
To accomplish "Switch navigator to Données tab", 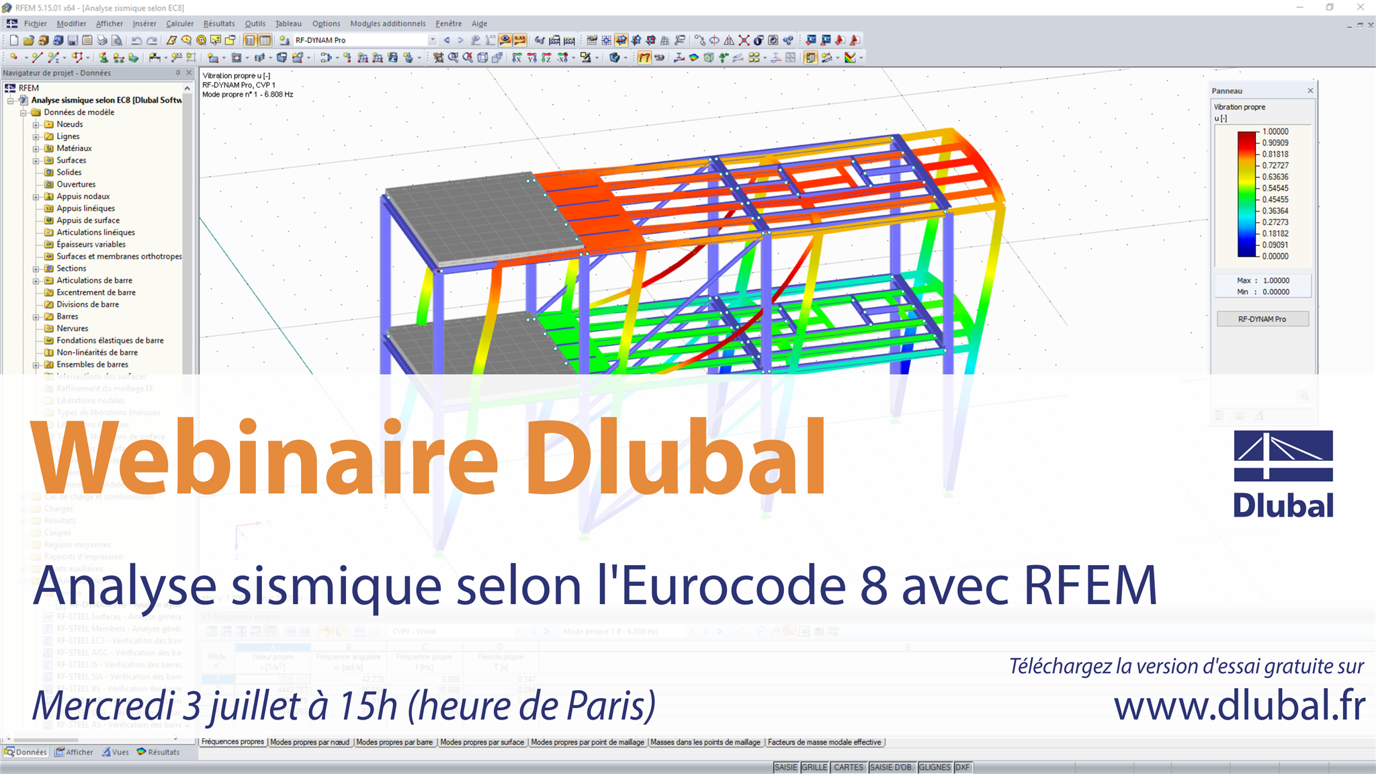I will [x=26, y=752].
